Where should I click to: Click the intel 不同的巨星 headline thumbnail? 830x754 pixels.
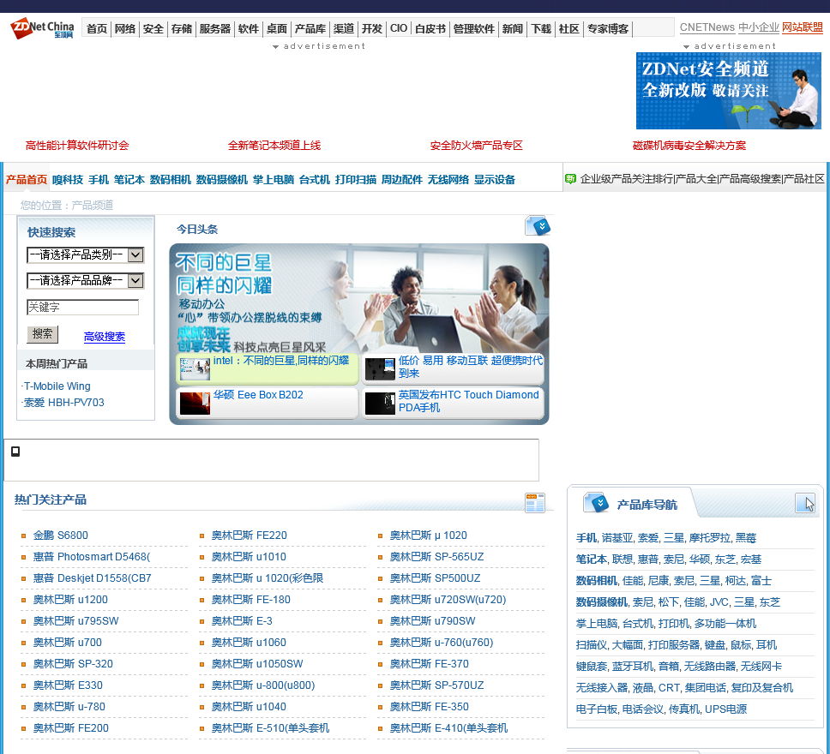point(195,368)
